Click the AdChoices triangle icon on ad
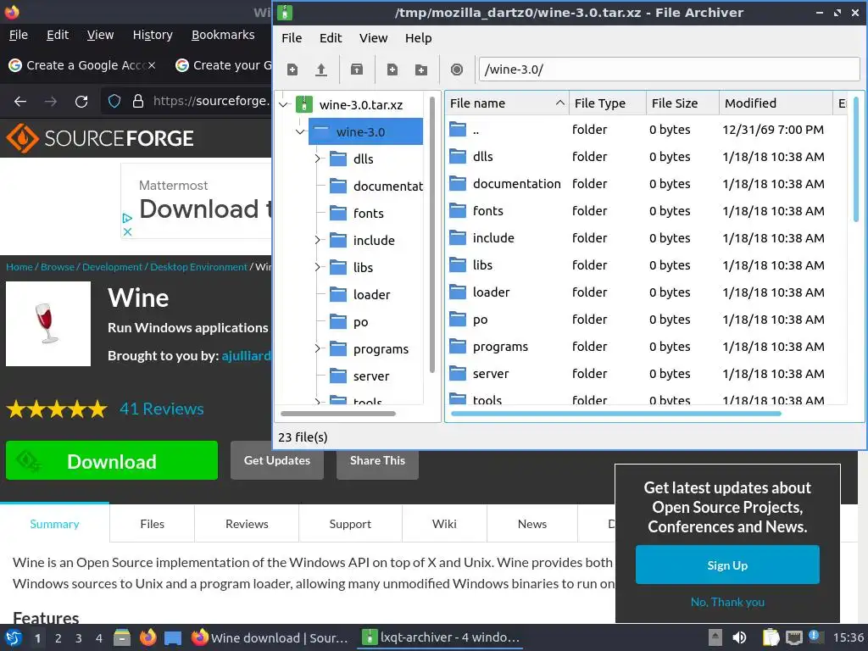Image resolution: width=868 pixels, height=651 pixels. (127, 218)
